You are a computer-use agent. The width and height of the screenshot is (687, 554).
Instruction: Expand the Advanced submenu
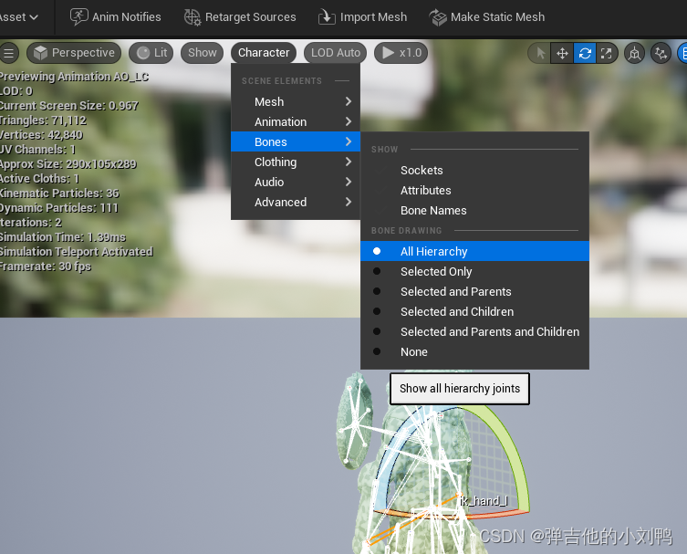[296, 203]
